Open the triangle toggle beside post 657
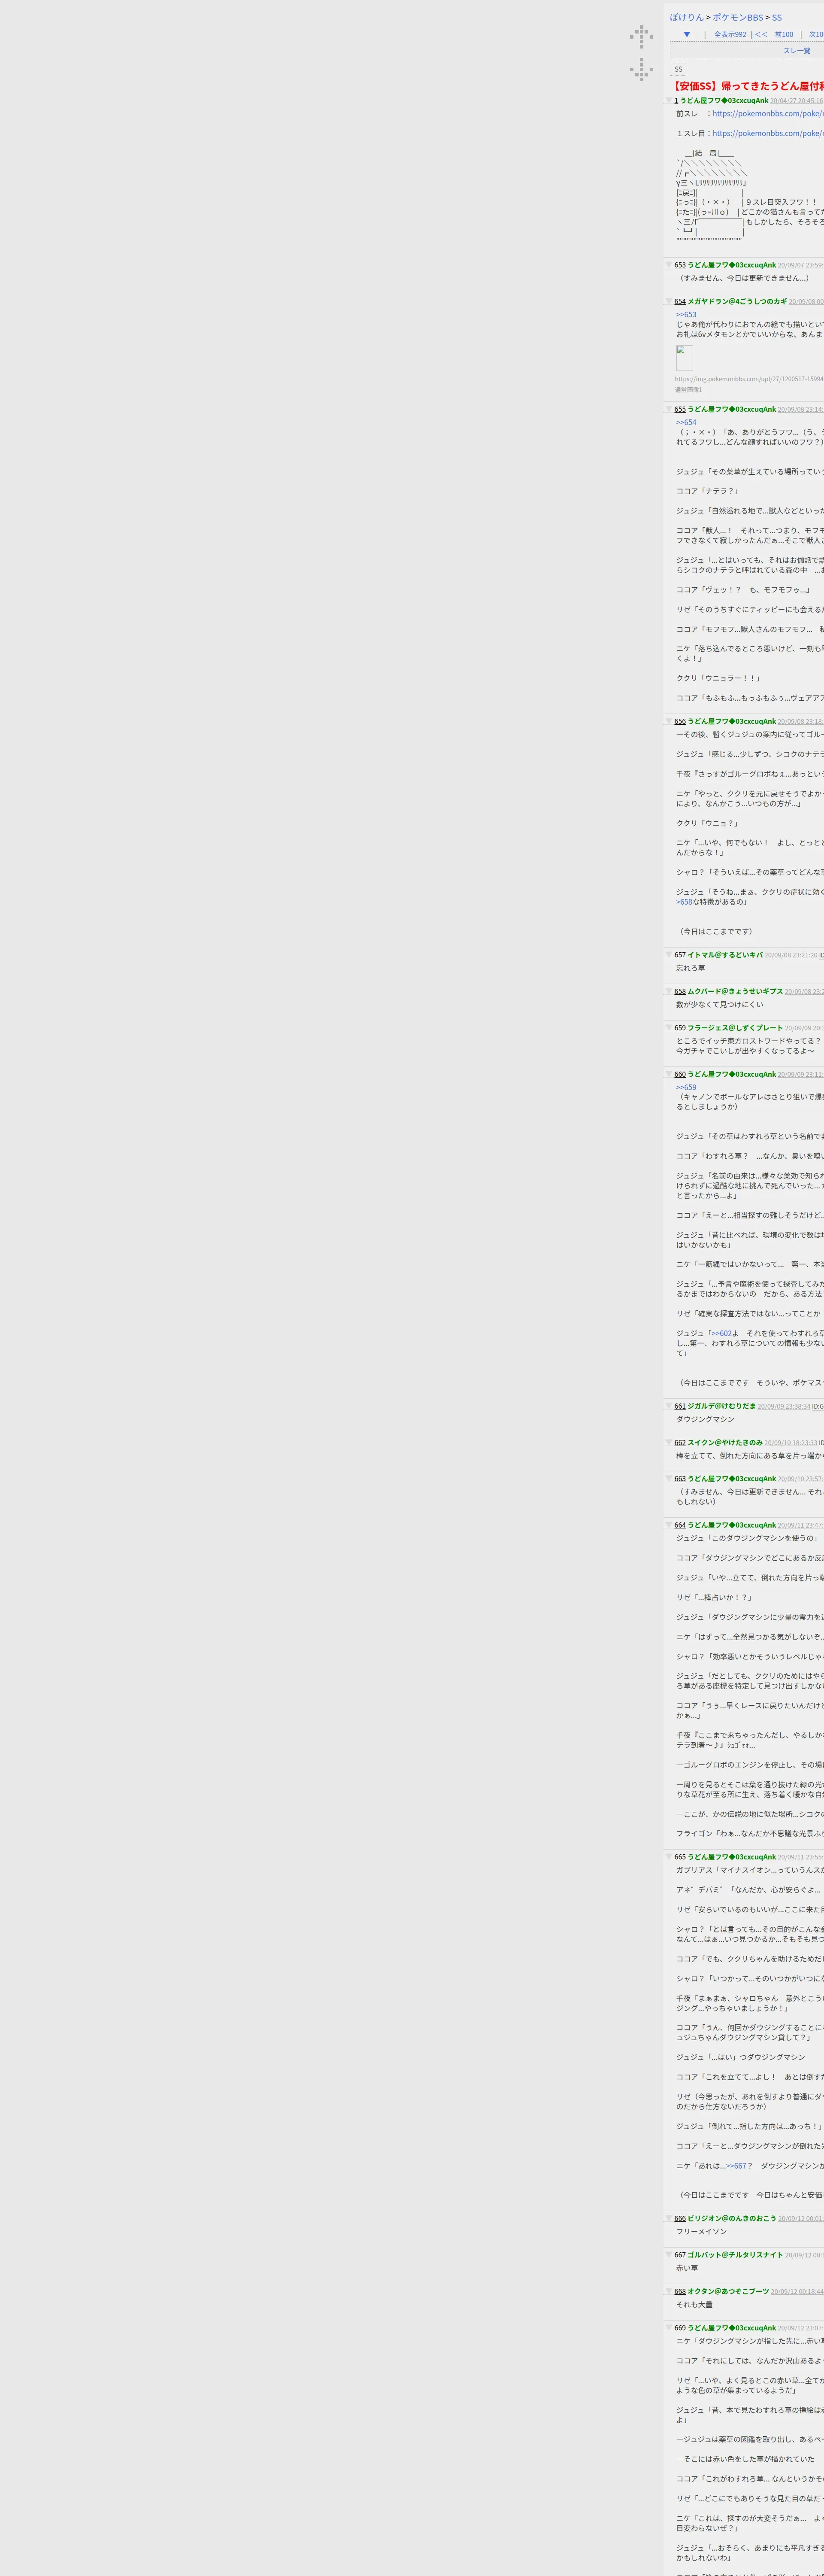 (x=669, y=955)
